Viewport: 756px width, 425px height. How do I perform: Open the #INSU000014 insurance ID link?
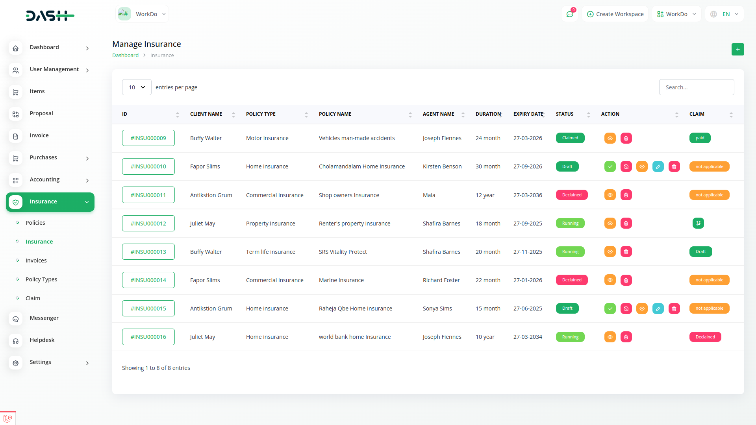(148, 280)
